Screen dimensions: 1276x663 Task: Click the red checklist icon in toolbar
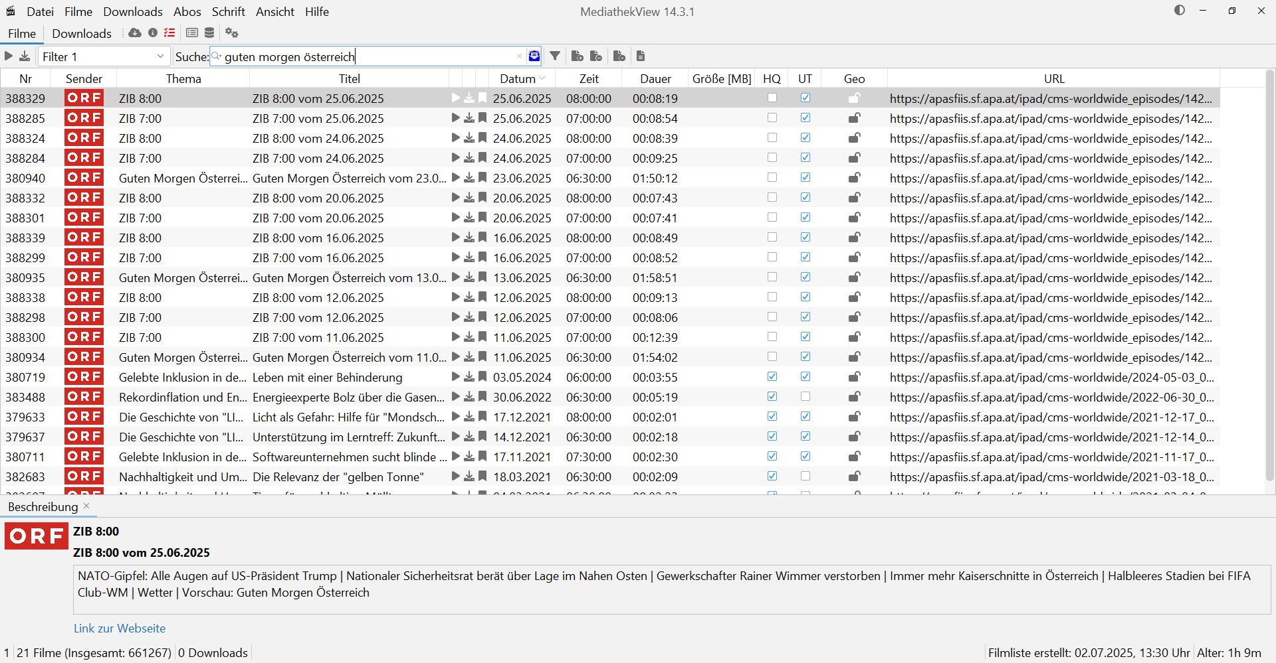point(169,33)
